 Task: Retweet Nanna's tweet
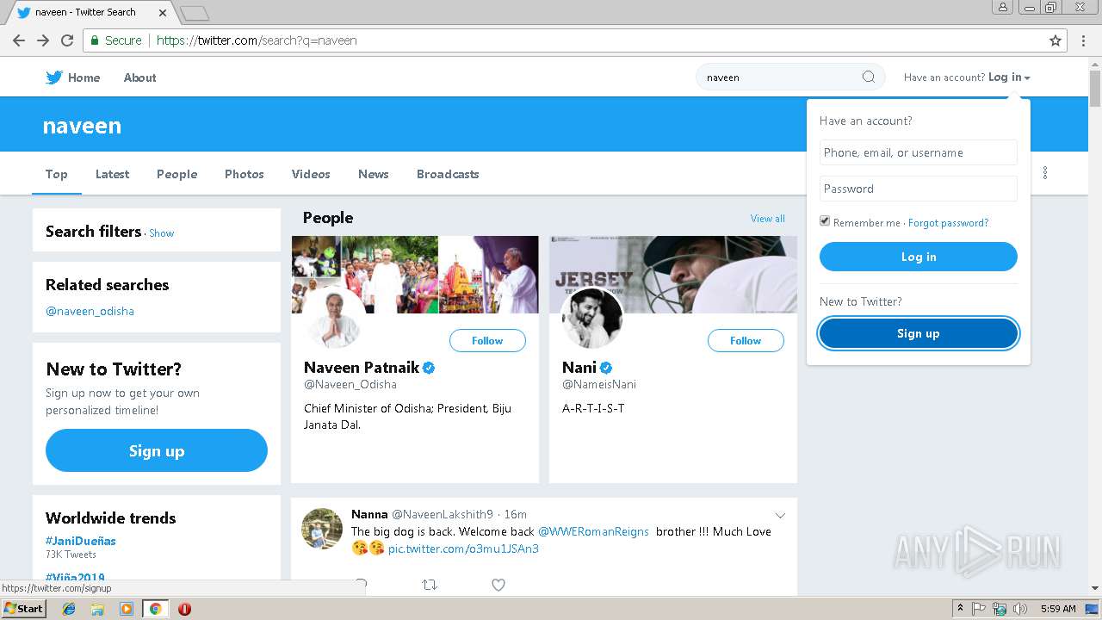click(x=430, y=586)
